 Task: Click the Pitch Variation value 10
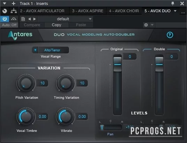pyautogui.click(x=42, y=83)
